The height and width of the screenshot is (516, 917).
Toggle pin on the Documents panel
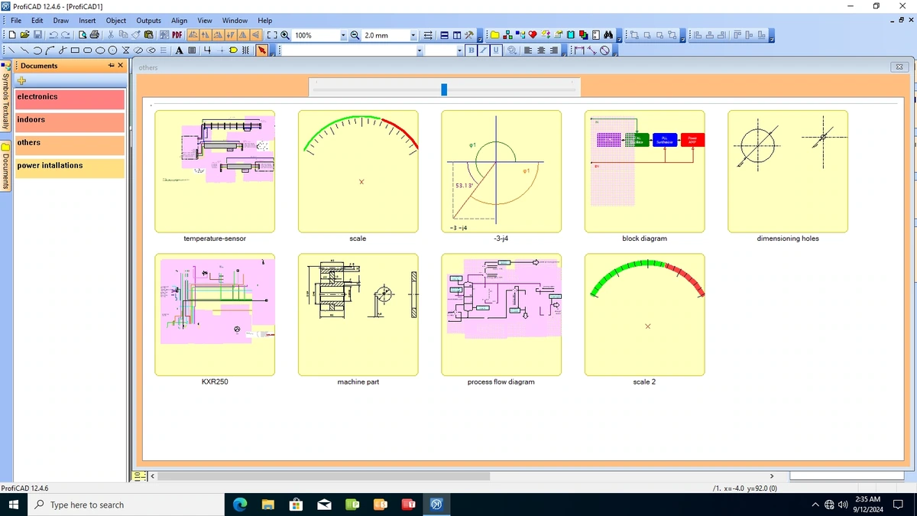[x=111, y=66]
